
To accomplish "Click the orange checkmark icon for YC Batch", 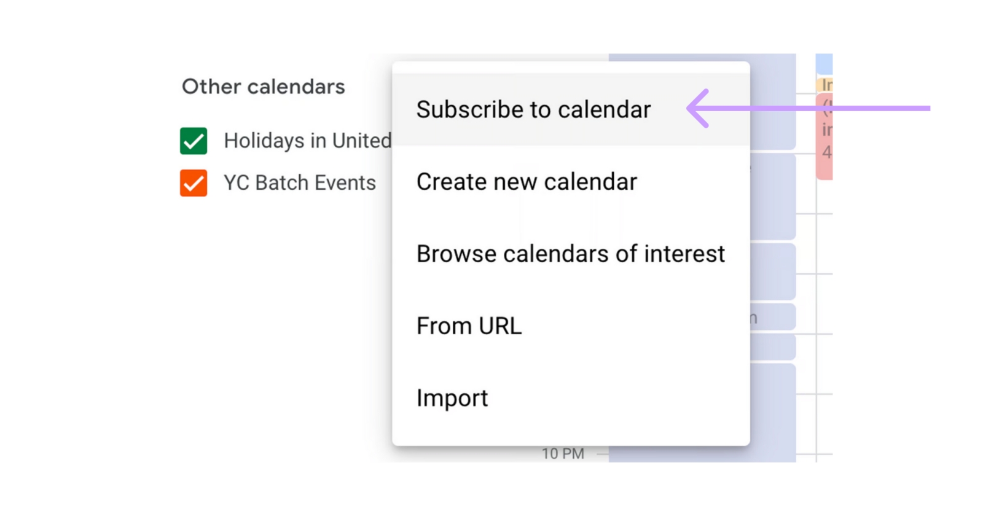I will [x=194, y=183].
